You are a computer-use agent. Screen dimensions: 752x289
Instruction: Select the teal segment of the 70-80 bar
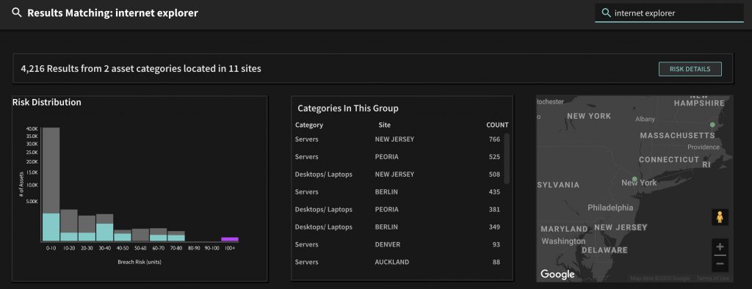[176, 238]
